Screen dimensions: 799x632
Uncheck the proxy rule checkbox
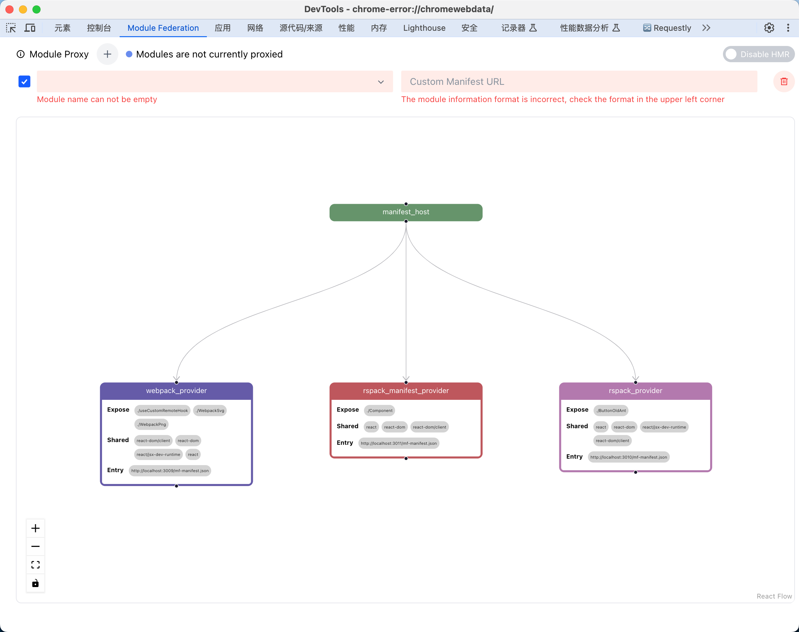coord(24,81)
